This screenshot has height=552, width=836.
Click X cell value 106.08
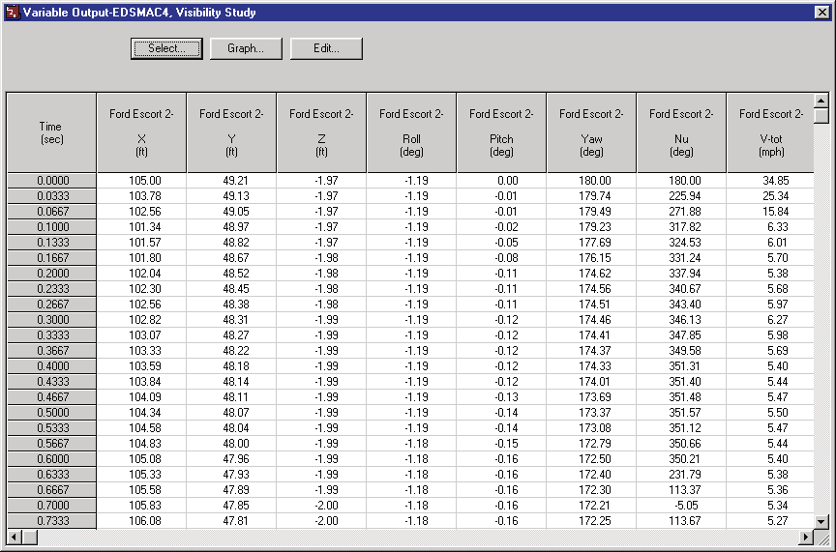coord(142,520)
